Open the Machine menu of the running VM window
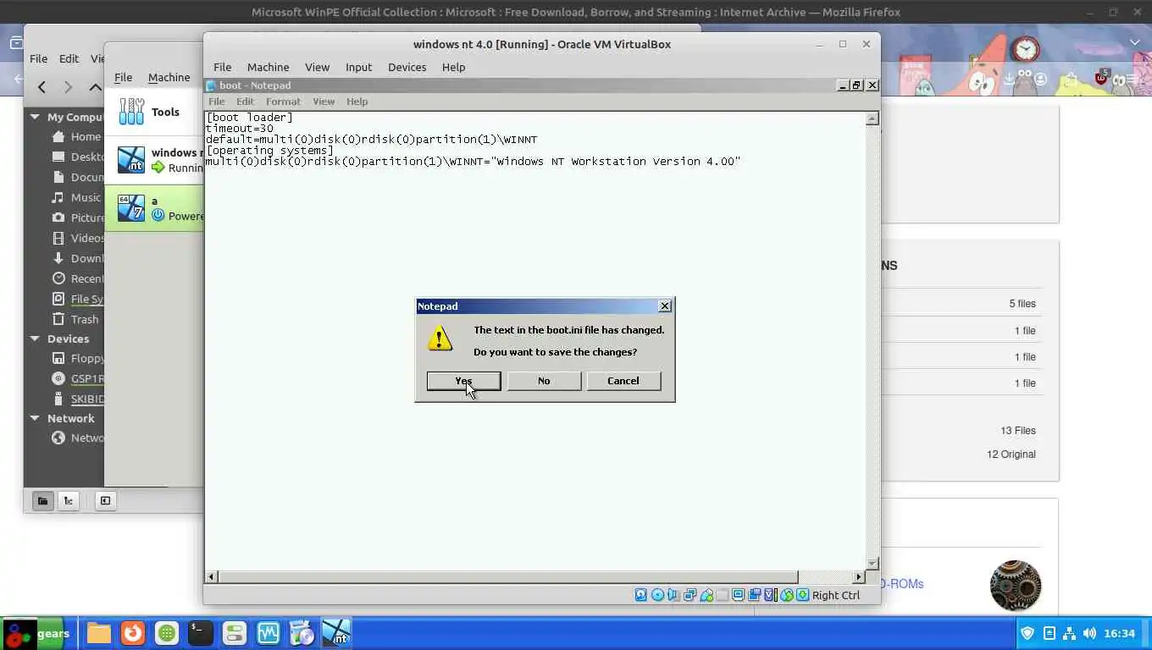The height and width of the screenshot is (650, 1152). coord(268,67)
